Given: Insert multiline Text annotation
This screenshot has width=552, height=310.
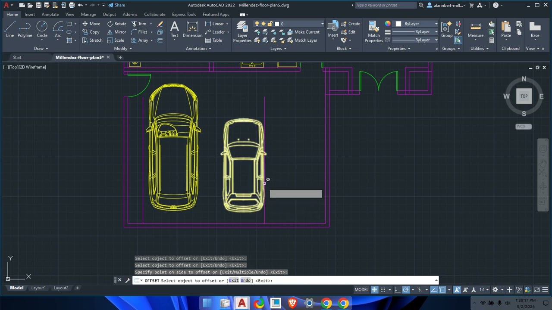Looking at the screenshot, I should (174, 29).
